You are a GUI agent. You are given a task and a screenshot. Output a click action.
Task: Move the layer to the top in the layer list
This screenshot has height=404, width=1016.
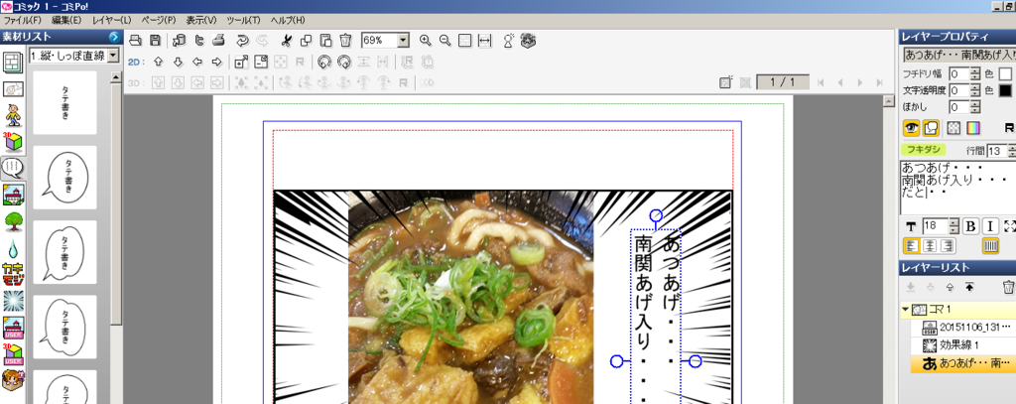point(969,287)
